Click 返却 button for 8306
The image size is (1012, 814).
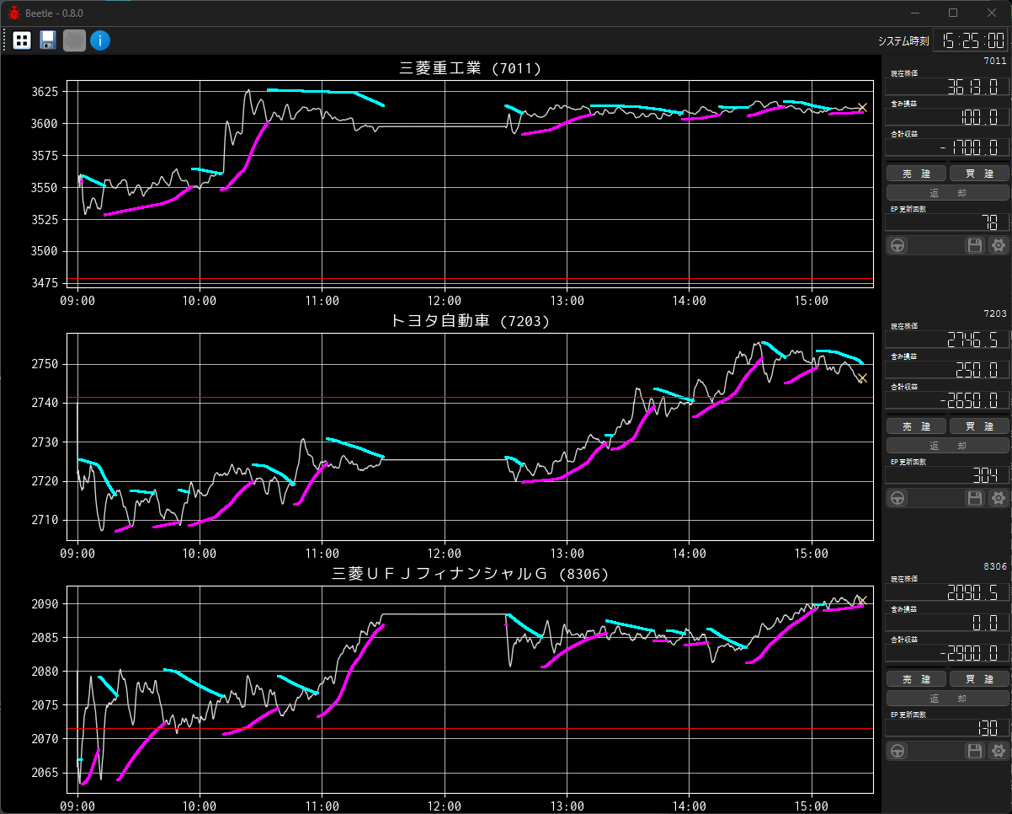(948, 699)
